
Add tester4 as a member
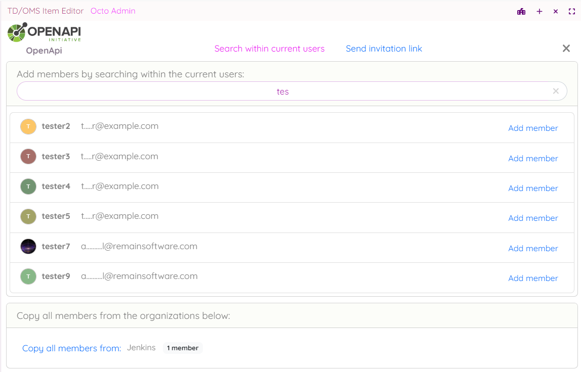tap(533, 189)
